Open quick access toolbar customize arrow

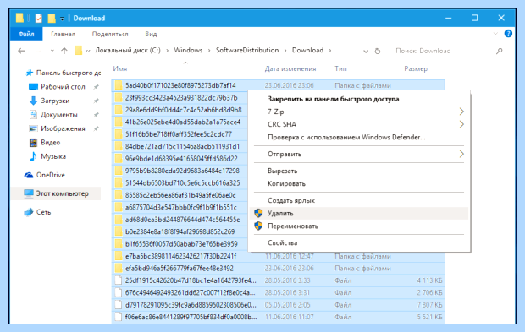pyautogui.click(x=62, y=19)
